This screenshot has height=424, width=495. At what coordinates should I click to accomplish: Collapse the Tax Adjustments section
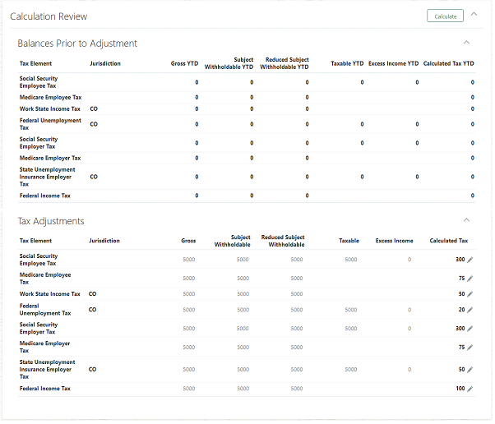point(466,220)
